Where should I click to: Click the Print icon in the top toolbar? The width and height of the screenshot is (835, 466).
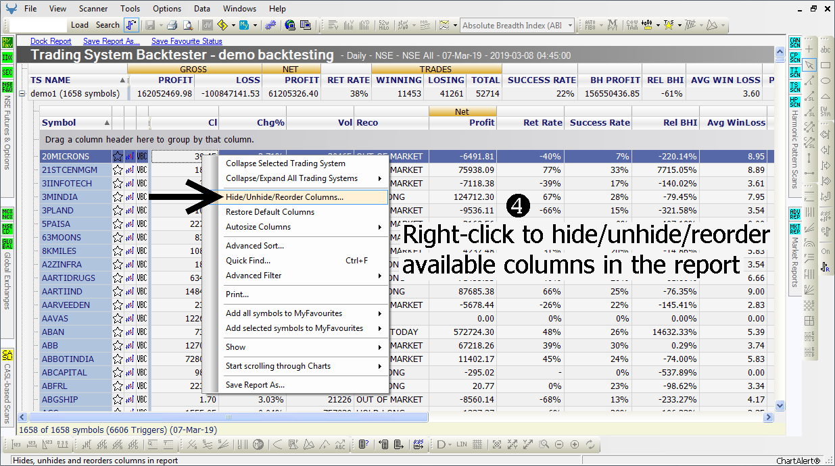pos(172,26)
